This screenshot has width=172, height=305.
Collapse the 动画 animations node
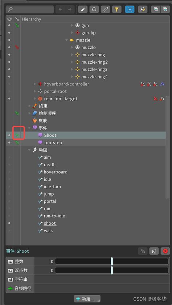[x=29, y=150]
